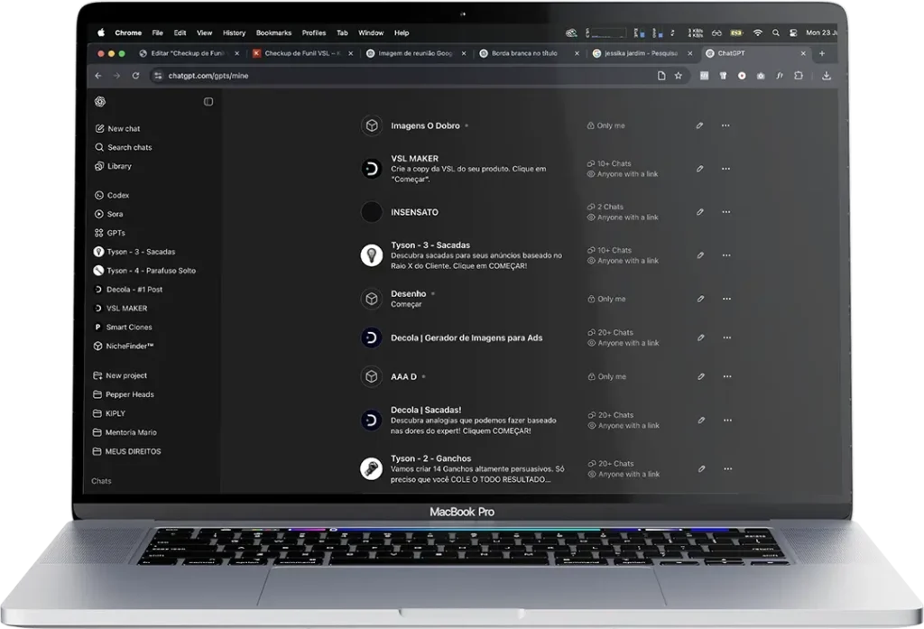Reload the current page
This screenshot has height=629, width=924.
pos(135,76)
